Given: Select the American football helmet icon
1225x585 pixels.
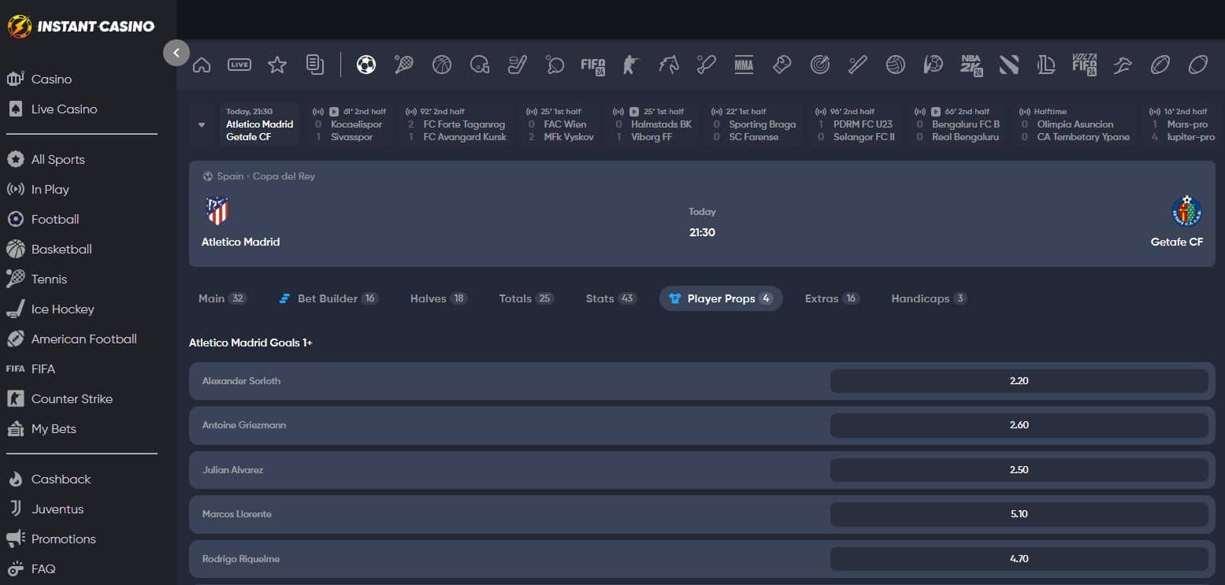Looking at the screenshot, I should pos(479,65).
